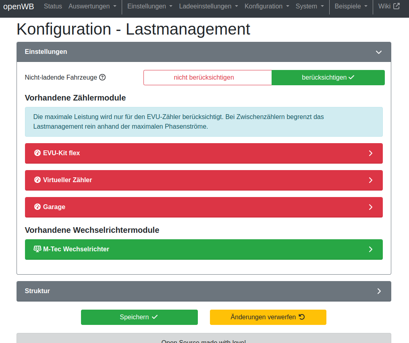Expand the Struktur section
The image size is (409, 343).
378,291
